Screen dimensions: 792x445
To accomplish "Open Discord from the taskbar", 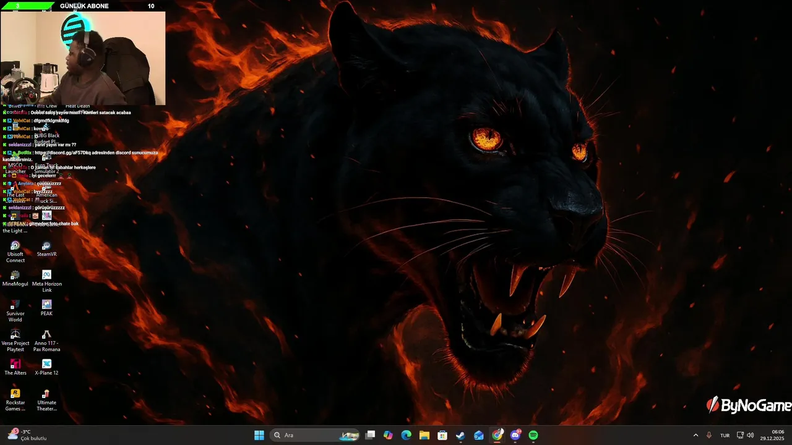I will [x=515, y=435].
